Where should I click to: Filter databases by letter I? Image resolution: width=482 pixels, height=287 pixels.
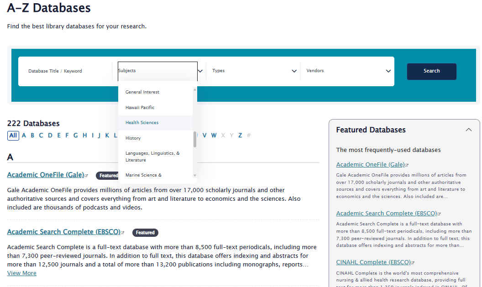pos(93,135)
